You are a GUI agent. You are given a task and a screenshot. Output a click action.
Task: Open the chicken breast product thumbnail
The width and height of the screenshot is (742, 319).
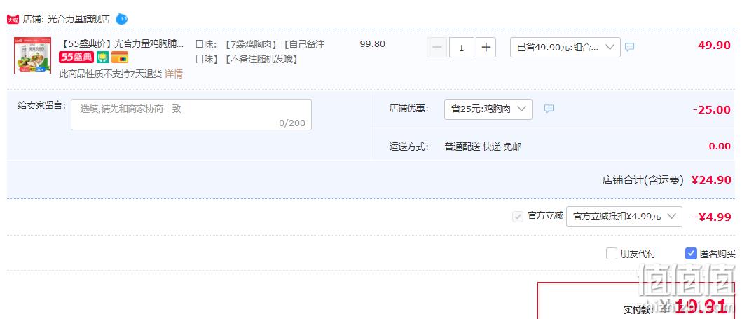(33, 56)
